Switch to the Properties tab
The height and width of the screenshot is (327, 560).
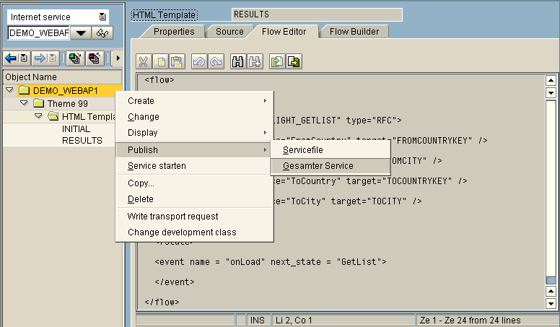pos(174,31)
